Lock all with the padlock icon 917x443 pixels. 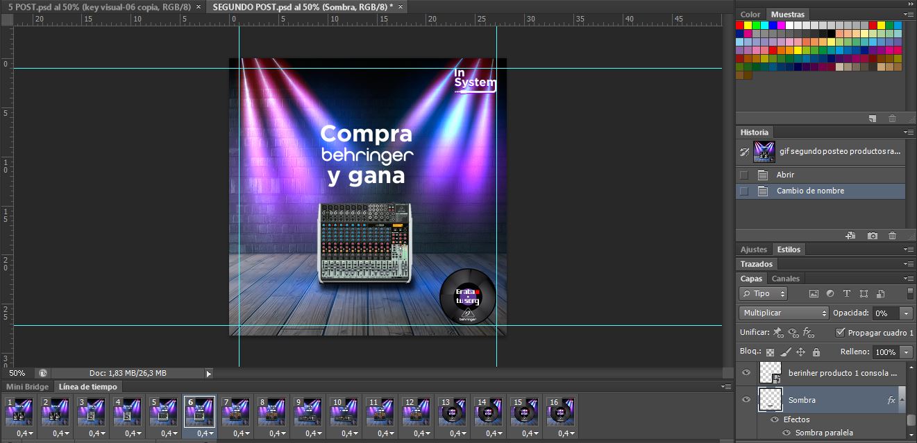point(816,352)
